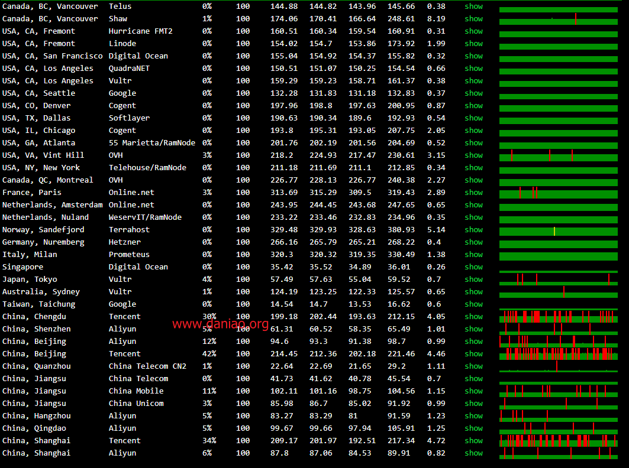Open show link for Nuland WeservIT row
This screenshot has width=629, height=468.
473,217
